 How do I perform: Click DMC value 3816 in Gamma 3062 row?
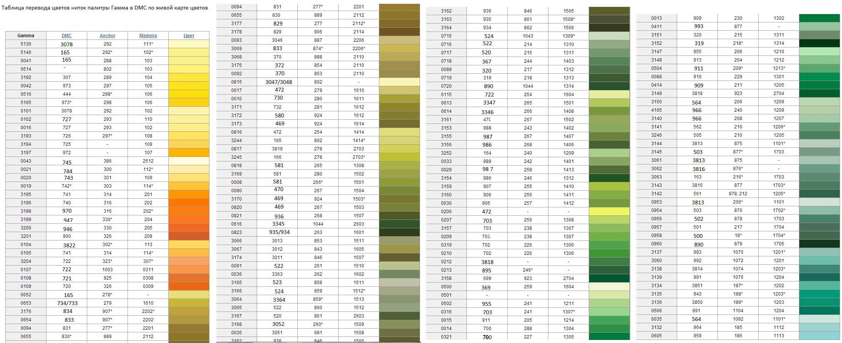(x=699, y=169)
